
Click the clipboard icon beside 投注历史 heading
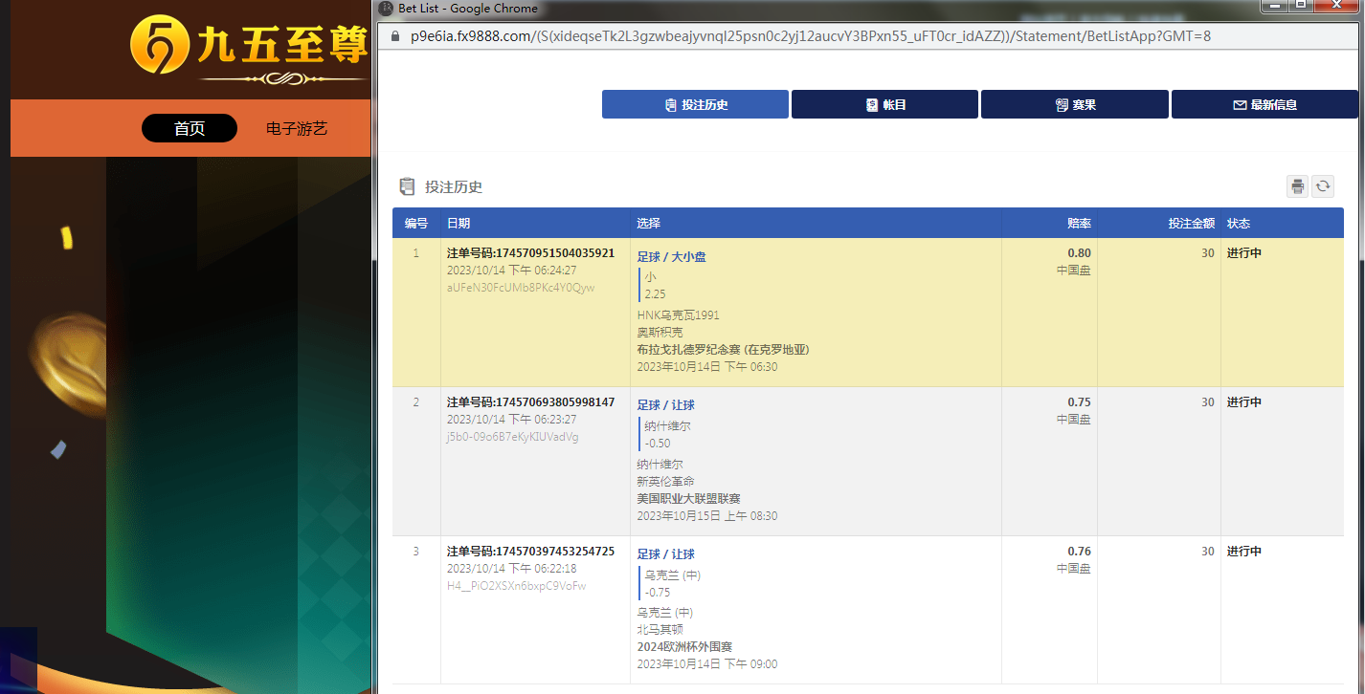(408, 186)
